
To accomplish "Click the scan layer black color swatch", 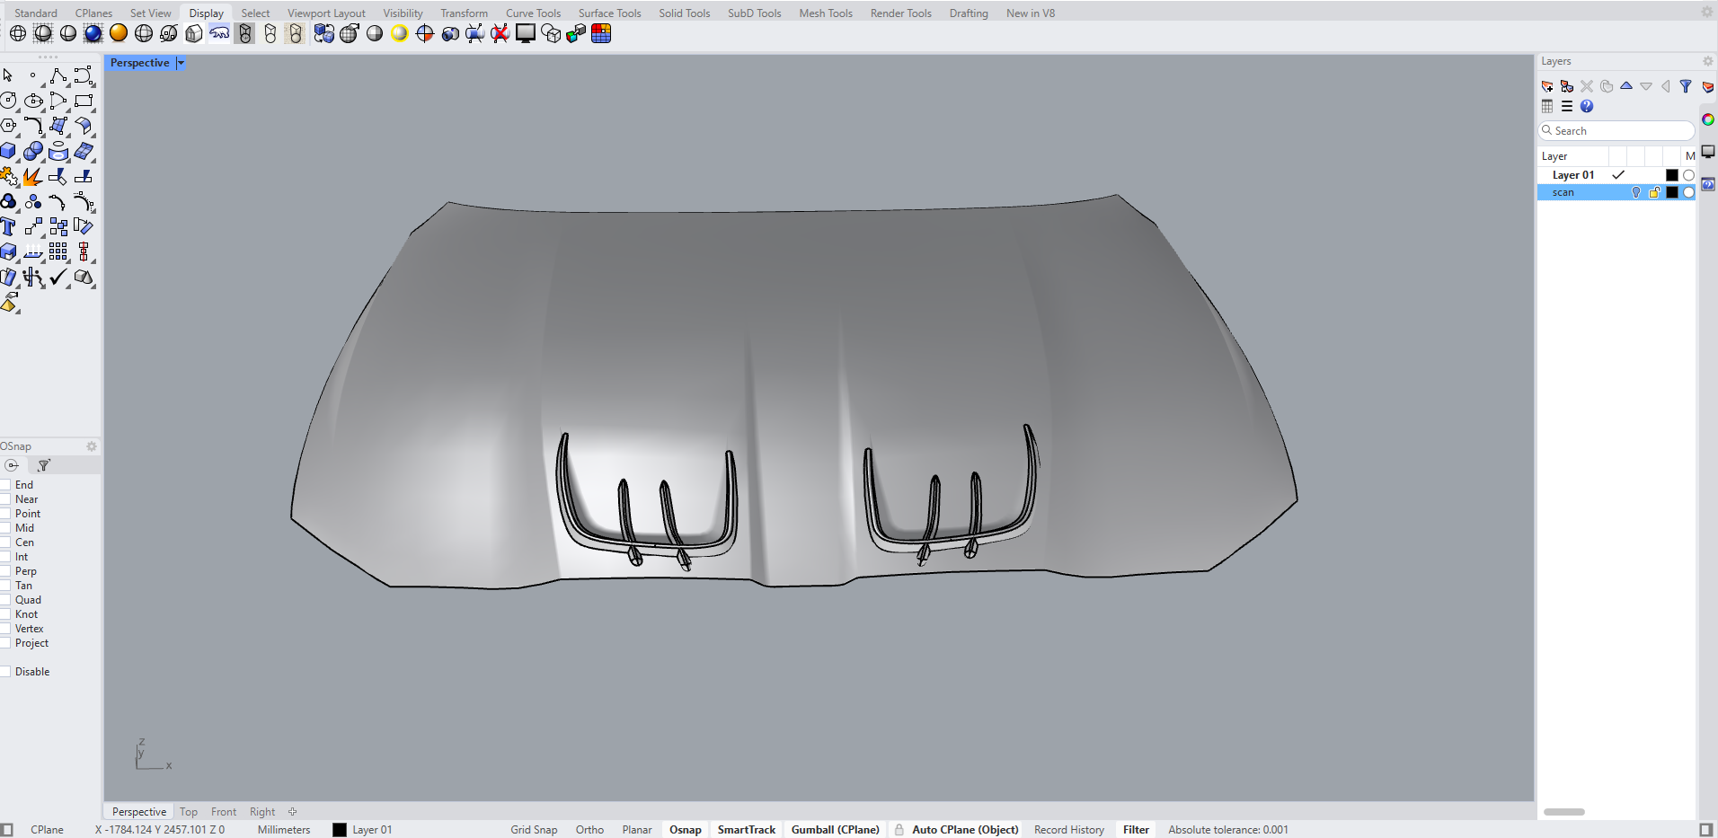I will 1671,192.
